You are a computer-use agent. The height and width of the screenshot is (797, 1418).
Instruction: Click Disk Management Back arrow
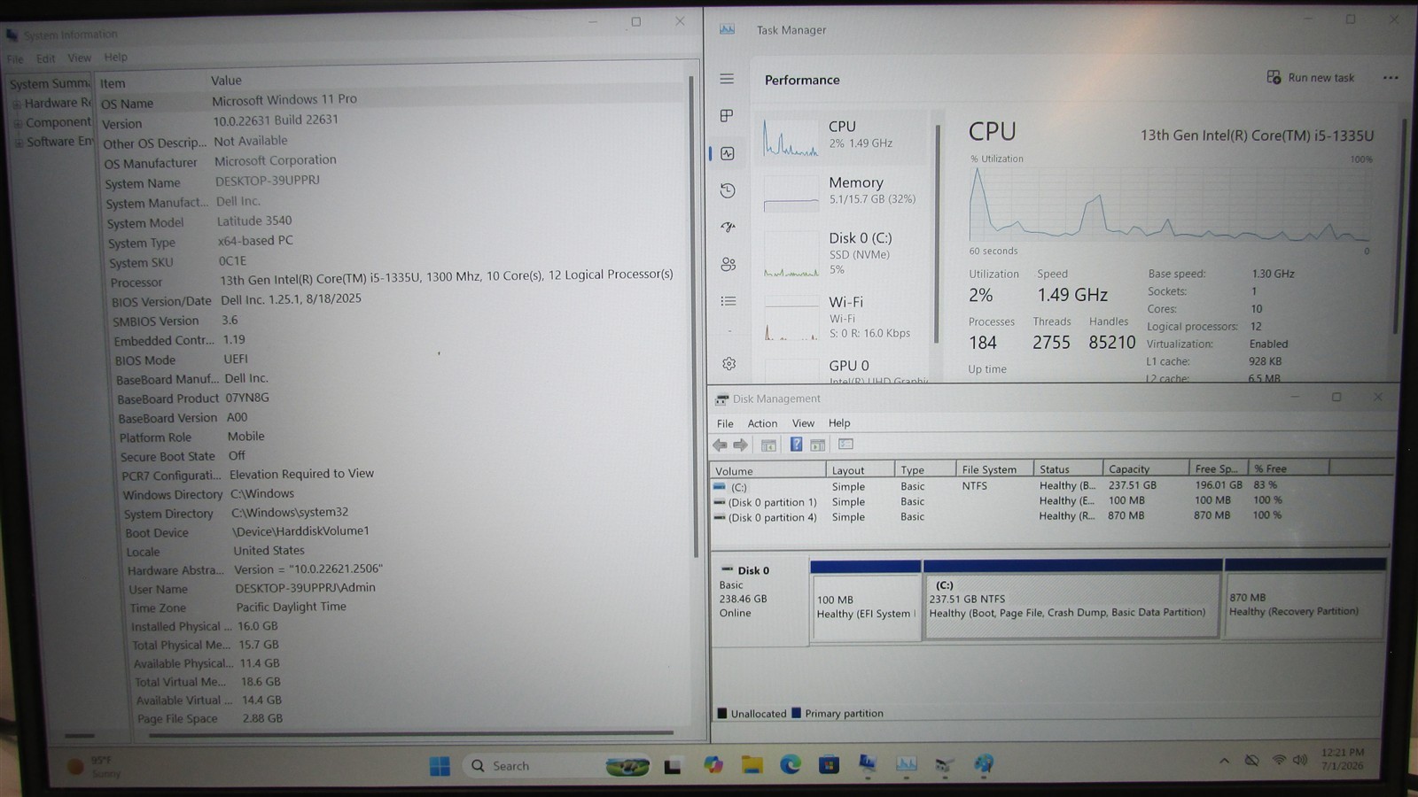click(720, 445)
